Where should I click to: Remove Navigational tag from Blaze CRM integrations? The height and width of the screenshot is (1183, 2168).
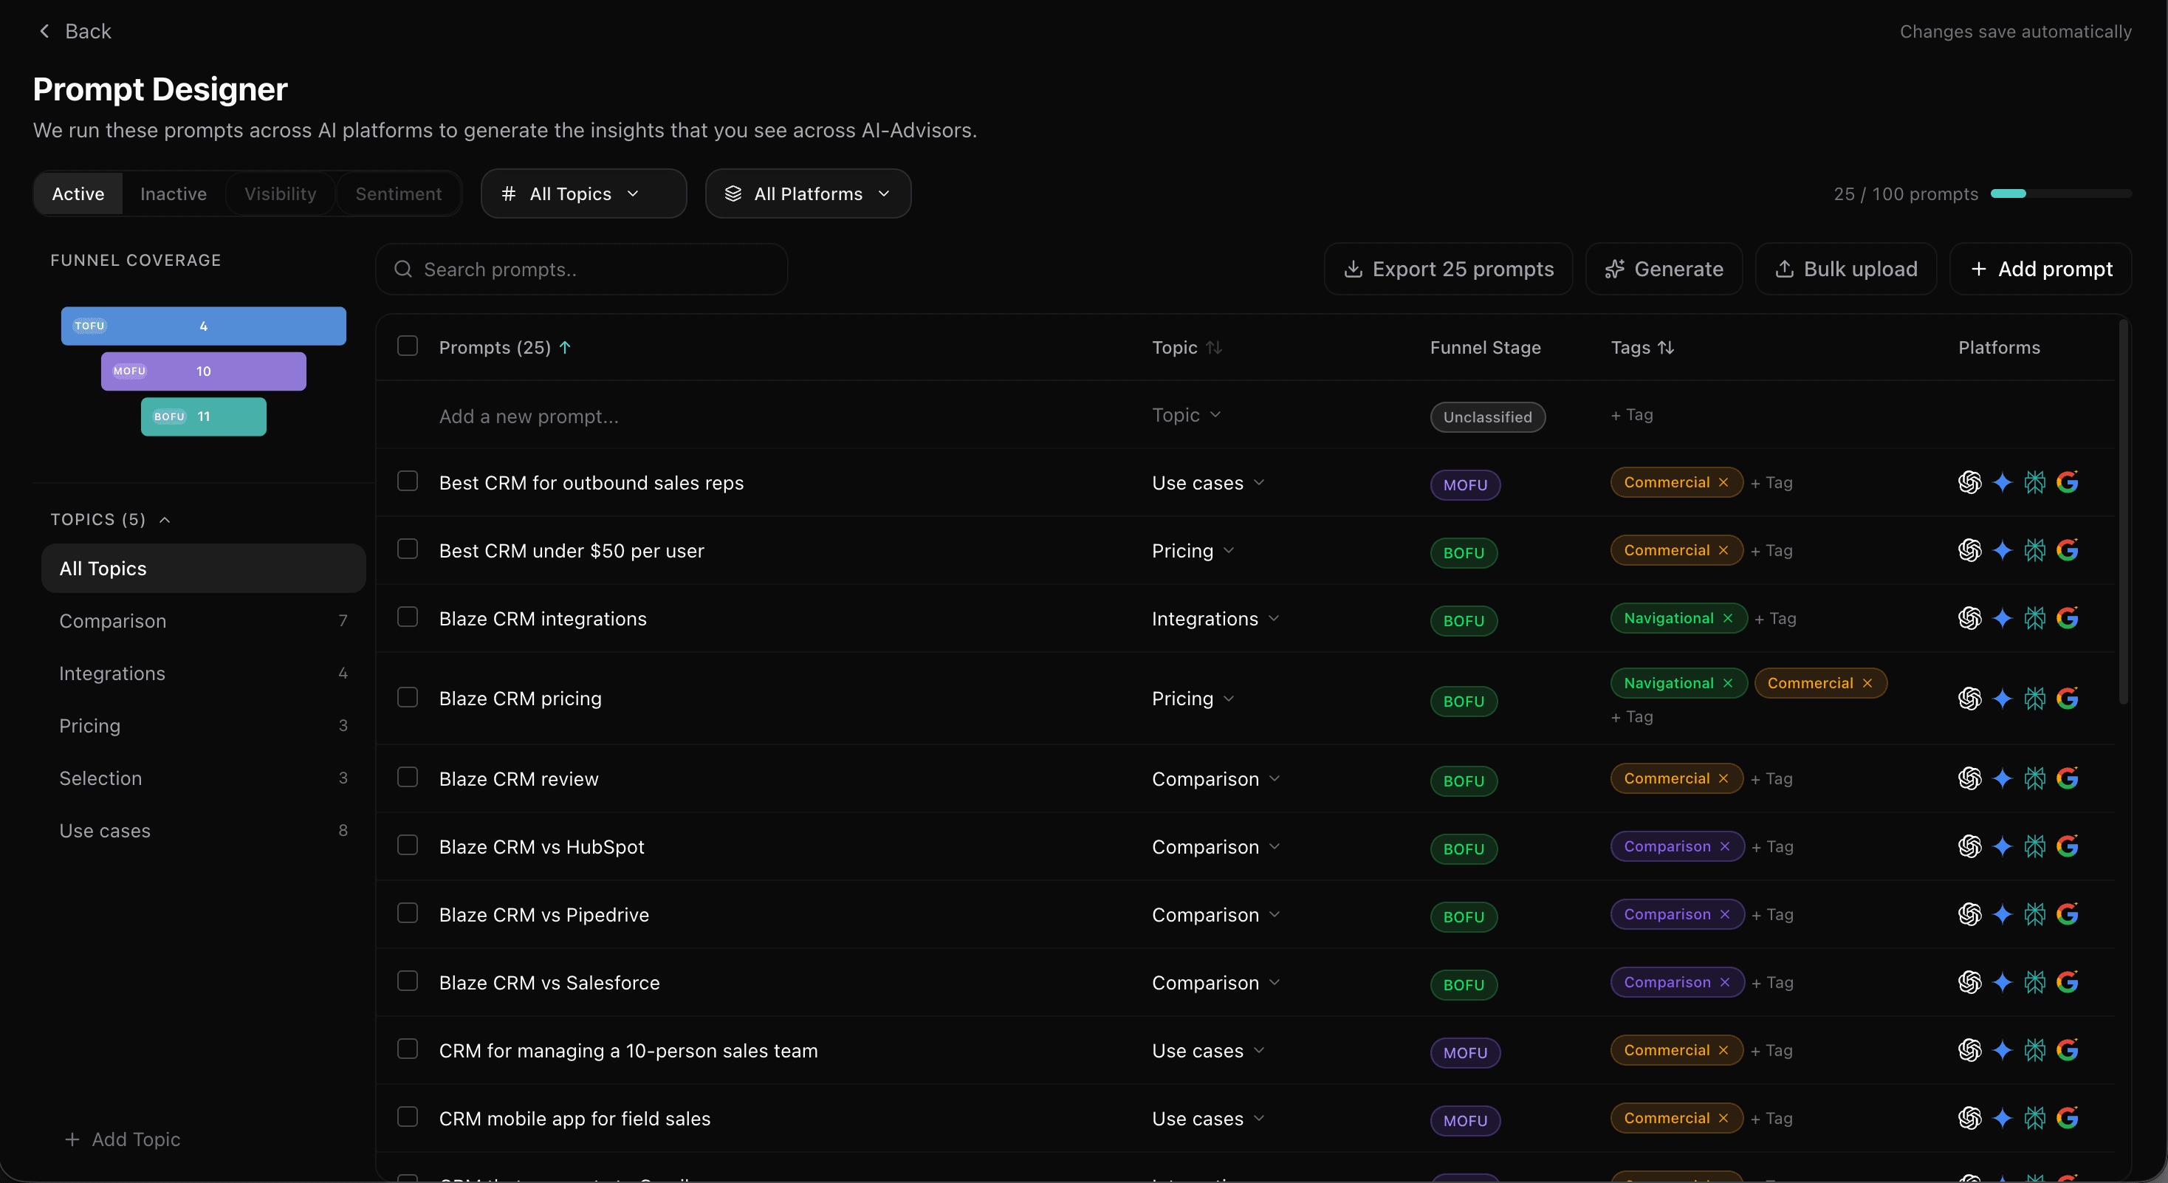click(1727, 618)
